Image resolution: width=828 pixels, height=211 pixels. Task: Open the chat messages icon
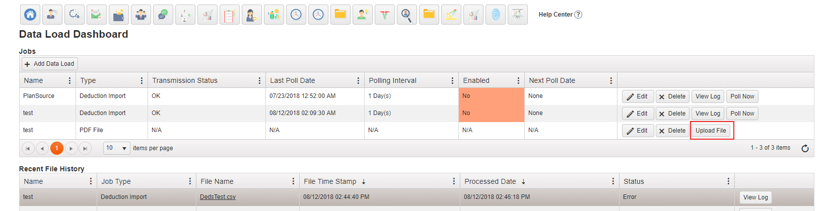[163, 15]
